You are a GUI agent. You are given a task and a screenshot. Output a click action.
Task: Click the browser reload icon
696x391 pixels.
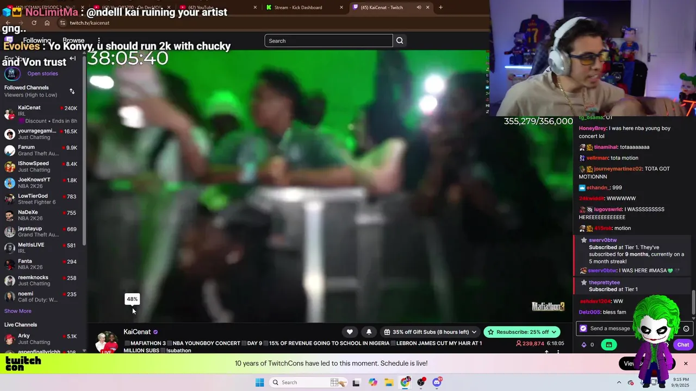(x=34, y=23)
